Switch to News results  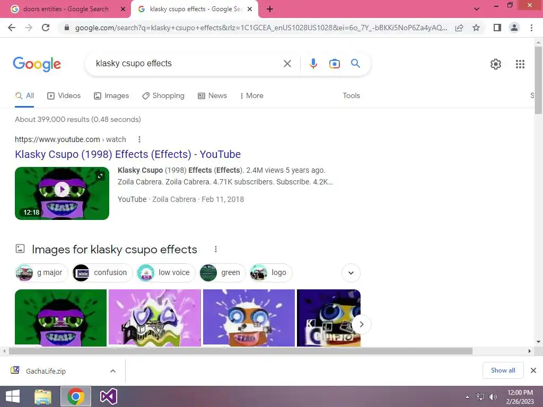tap(212, 95)
